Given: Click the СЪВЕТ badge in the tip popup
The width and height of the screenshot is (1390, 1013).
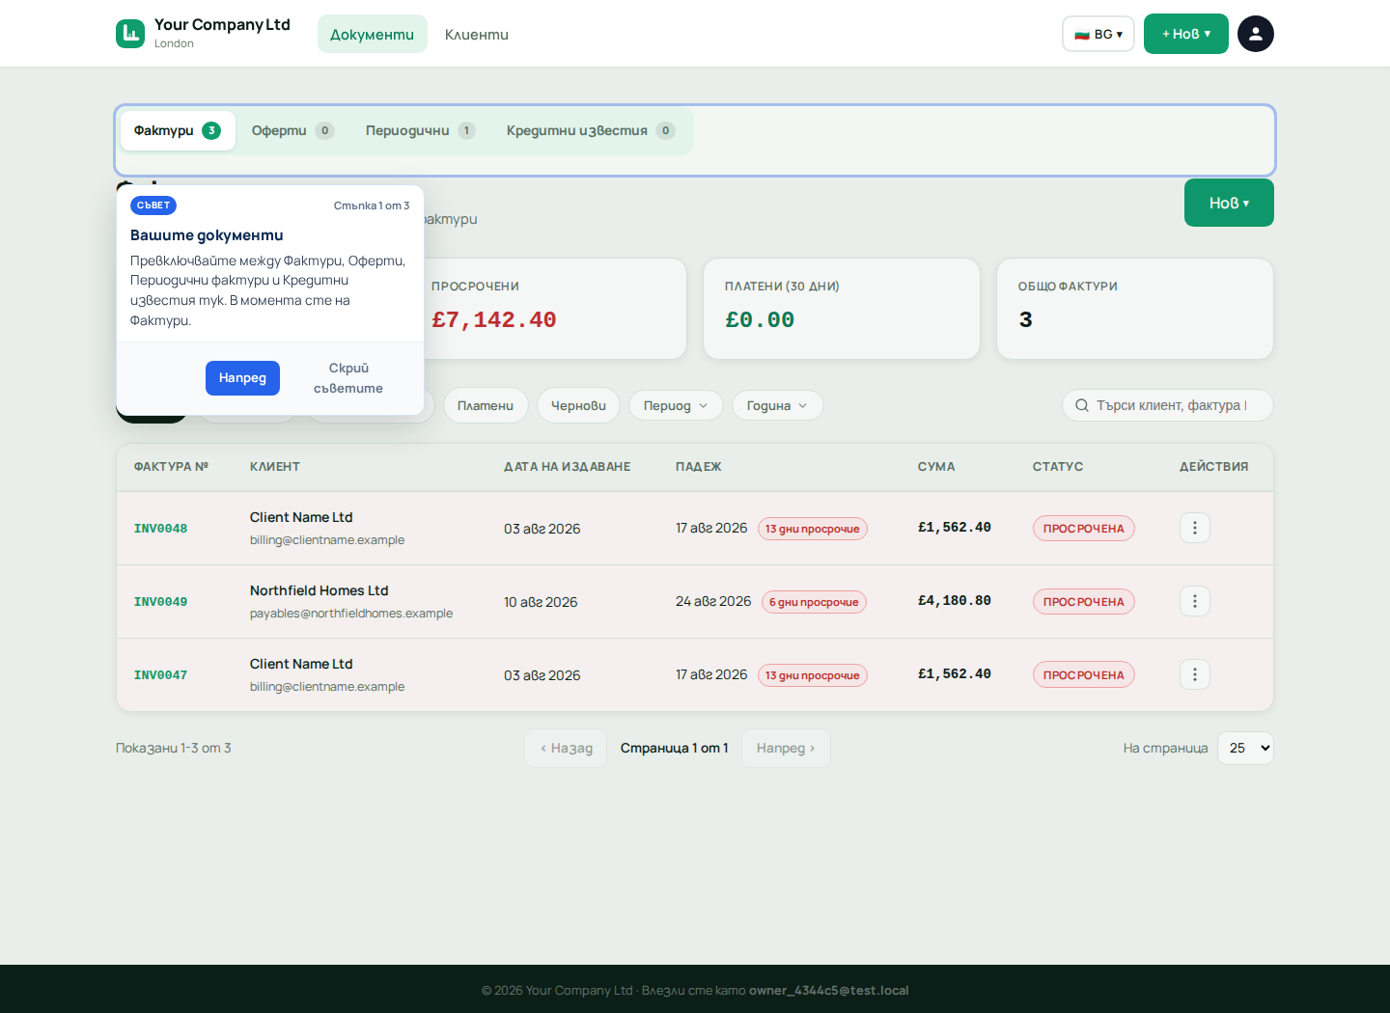Looking at the screenshot, I should (153, 205).
